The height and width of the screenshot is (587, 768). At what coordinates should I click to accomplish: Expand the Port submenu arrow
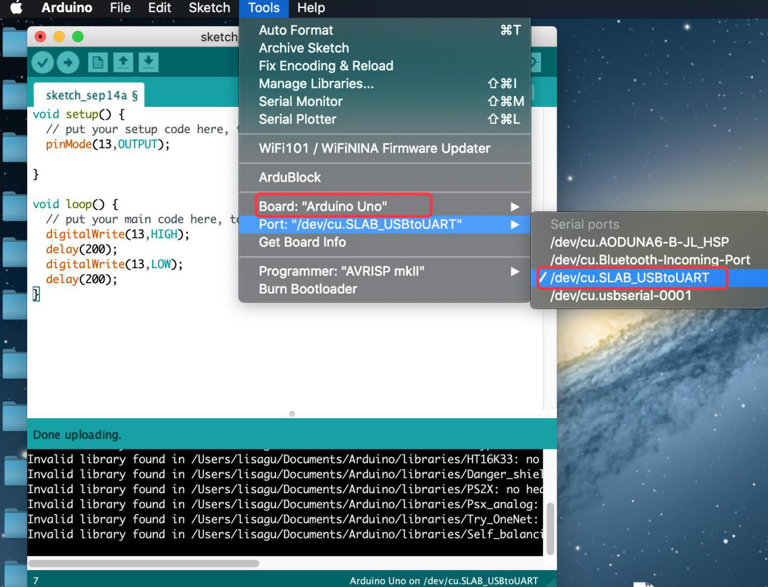coord(515,225)
